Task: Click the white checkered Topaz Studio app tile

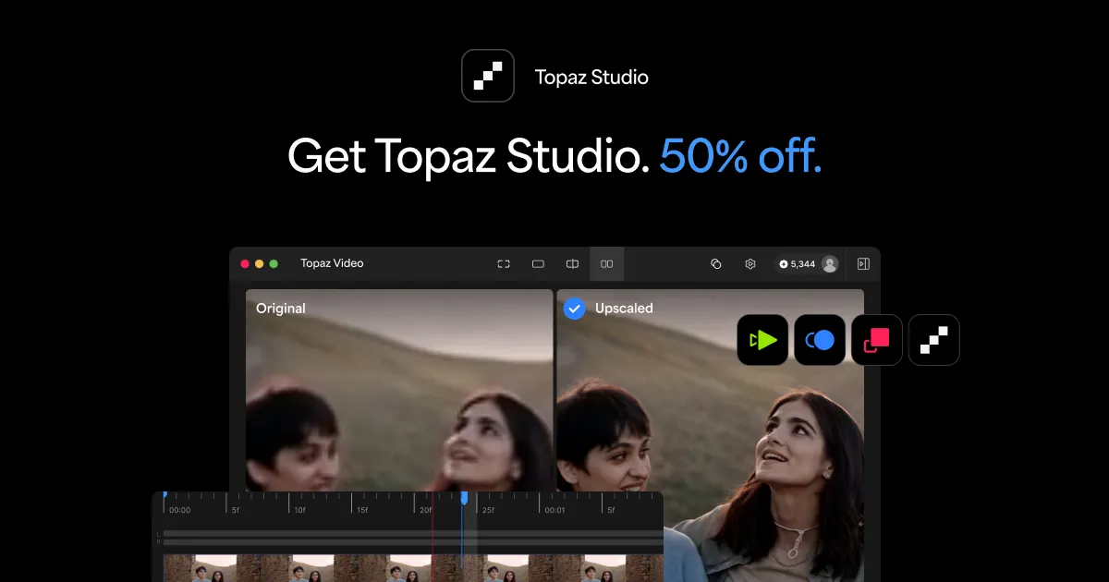Action: tap(934, 340)
